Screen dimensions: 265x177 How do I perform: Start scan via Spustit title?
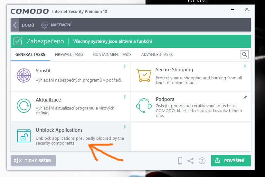[x=43, y=71]
